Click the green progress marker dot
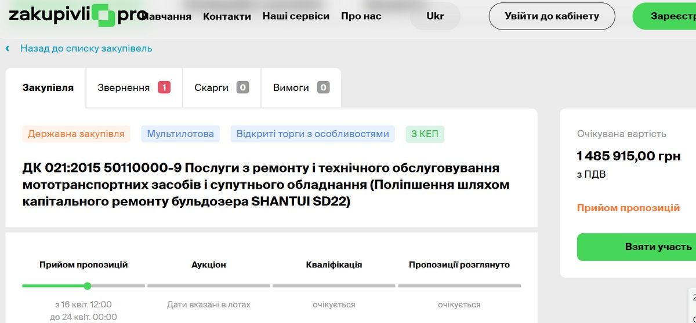The height and width of the screenshot is (323, 696). point(88,285)
